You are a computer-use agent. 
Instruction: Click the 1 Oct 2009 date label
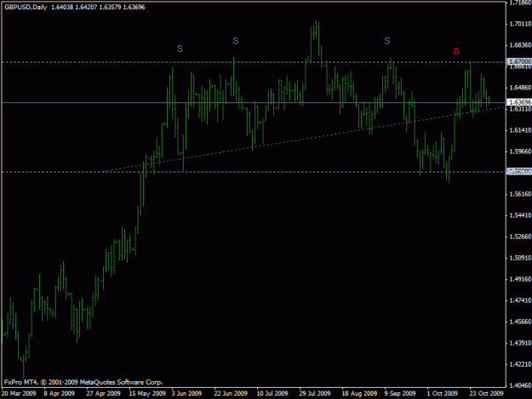pyautogui.click(x=443, y=393)
